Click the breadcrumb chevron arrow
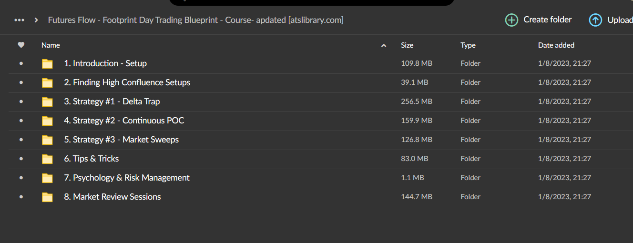 point(36,20)
